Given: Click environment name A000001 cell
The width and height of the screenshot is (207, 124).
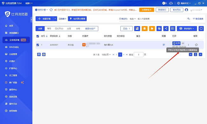Looking at the screenshot, I should coord(54,45).
